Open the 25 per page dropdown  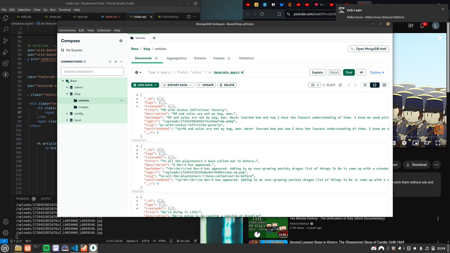(314, 85)
